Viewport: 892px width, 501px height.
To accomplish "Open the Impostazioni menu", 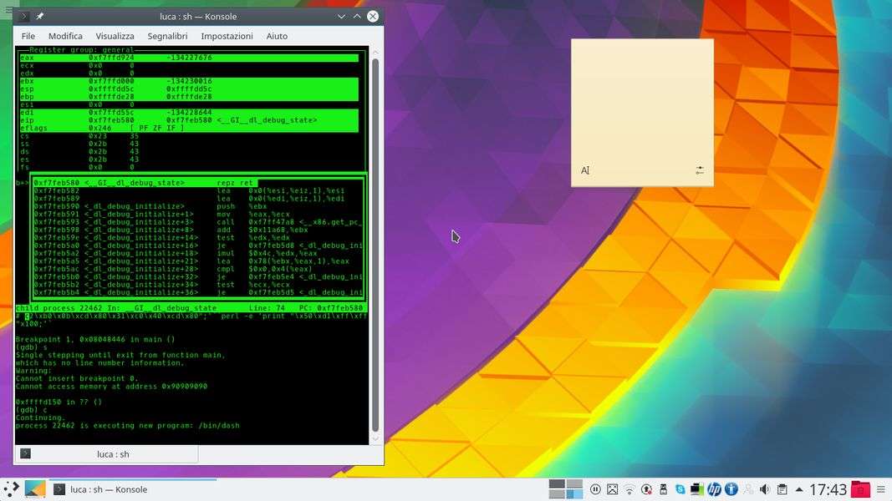I will click(227, 36).
